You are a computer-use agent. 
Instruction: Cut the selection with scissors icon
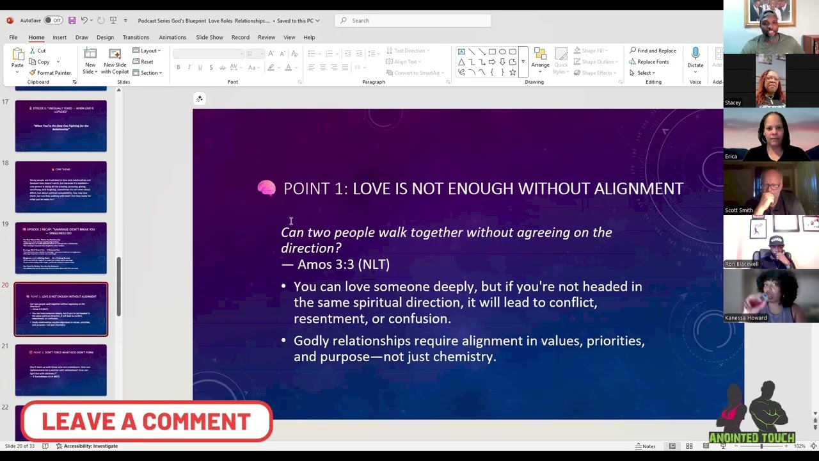[33, 51]
